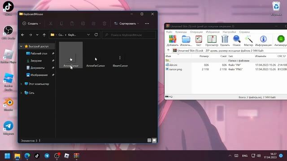
Task: Click the Cu.. breadcrumb in address bar
Action: 61,35
